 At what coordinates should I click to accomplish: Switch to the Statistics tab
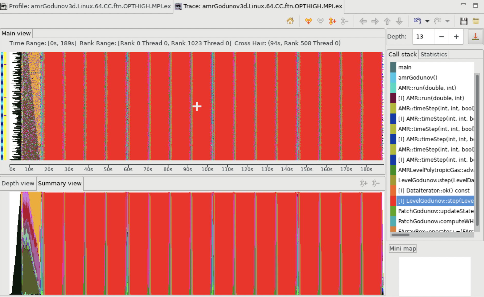pos(433,54)
